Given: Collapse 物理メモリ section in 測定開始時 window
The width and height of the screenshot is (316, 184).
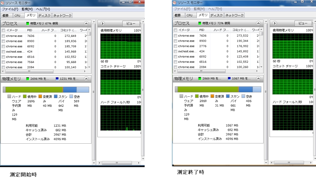Looking at the screenshot, I should [x=86, y=79].
